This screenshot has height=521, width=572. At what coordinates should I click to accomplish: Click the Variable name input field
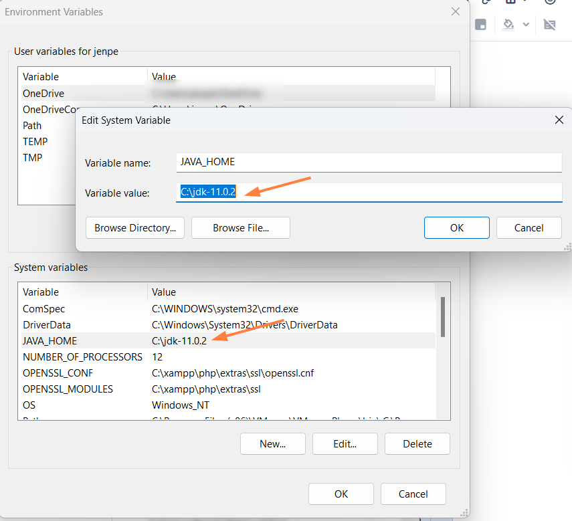click(x=369, y=163)
